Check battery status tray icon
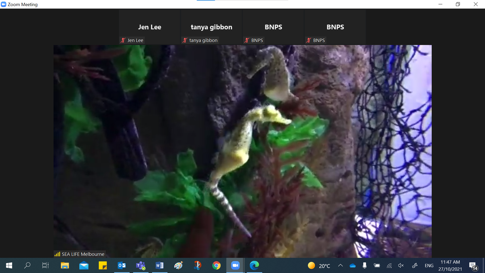 click(x=377, y=266)
